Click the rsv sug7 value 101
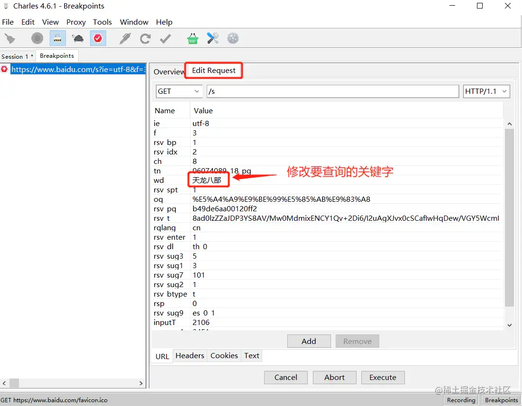Viewport: 522px width, 406px height. click(199, 275)
